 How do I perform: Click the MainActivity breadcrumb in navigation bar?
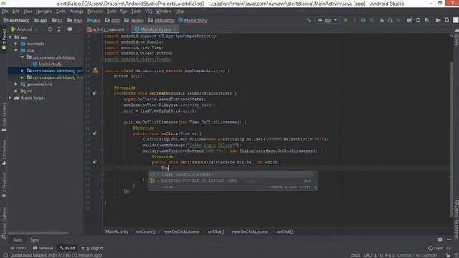point(192,20)
